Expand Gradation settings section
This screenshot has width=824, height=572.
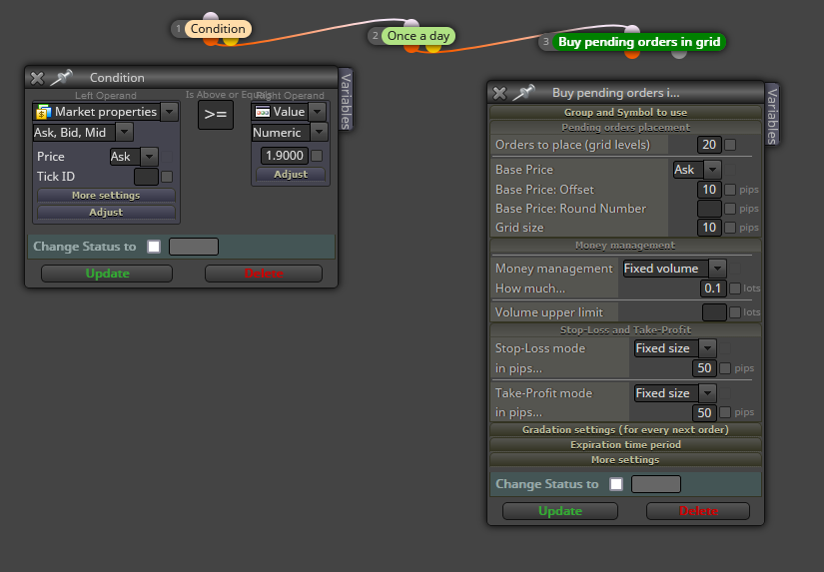(625, 429)
